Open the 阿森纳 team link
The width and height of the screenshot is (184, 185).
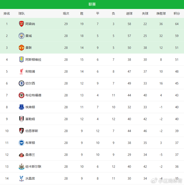point(30,24)
